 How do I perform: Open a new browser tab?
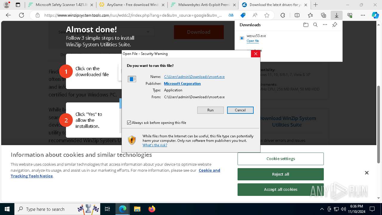pyautogui.click(x=316, y=5)
